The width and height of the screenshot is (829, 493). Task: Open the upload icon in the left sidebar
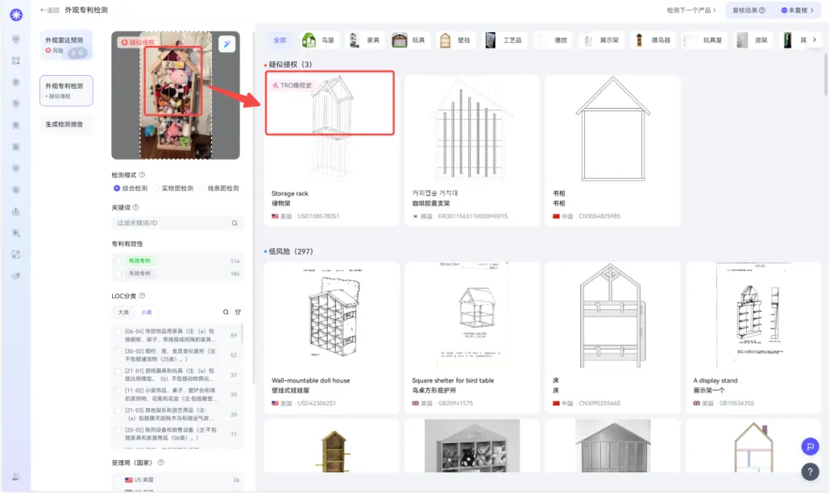(16, 211)
